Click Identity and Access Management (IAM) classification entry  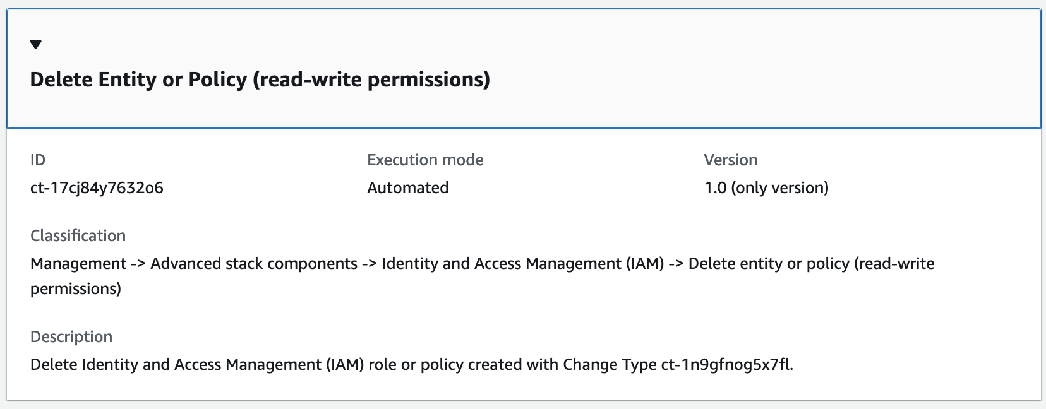523,264
